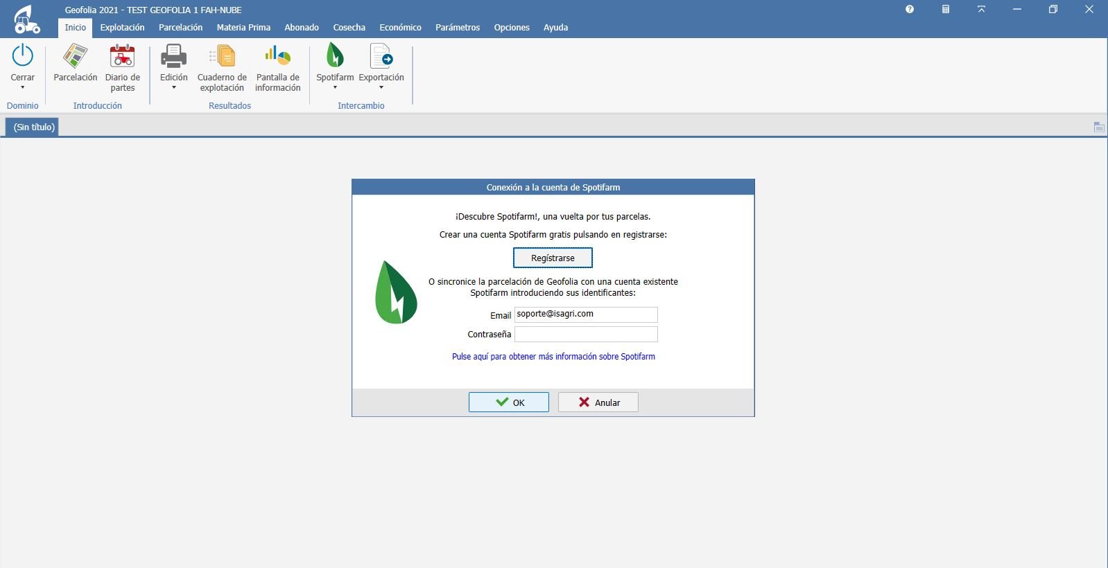Open the help question mark icon
Viewport: 1108px width, 568px height.
pyautogui.click(x=910, y=9)
